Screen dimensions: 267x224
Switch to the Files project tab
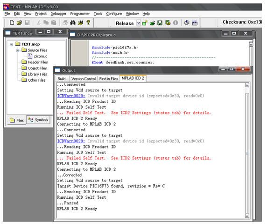(x=17, y=120)
